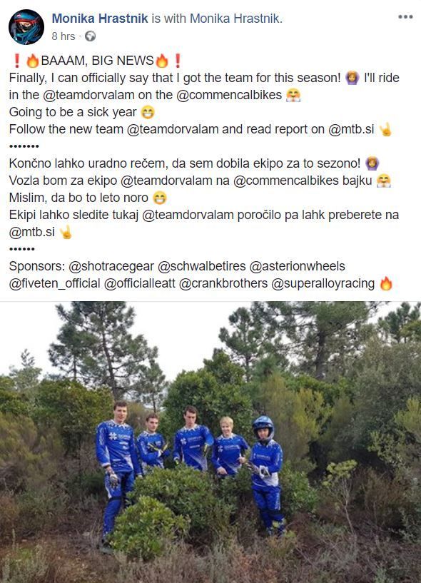Click the fire emoji after @superalloyracing

(x=386, y=284)
